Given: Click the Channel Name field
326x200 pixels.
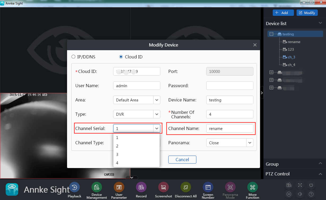Looking at the screenshot, I should (230, 128).
